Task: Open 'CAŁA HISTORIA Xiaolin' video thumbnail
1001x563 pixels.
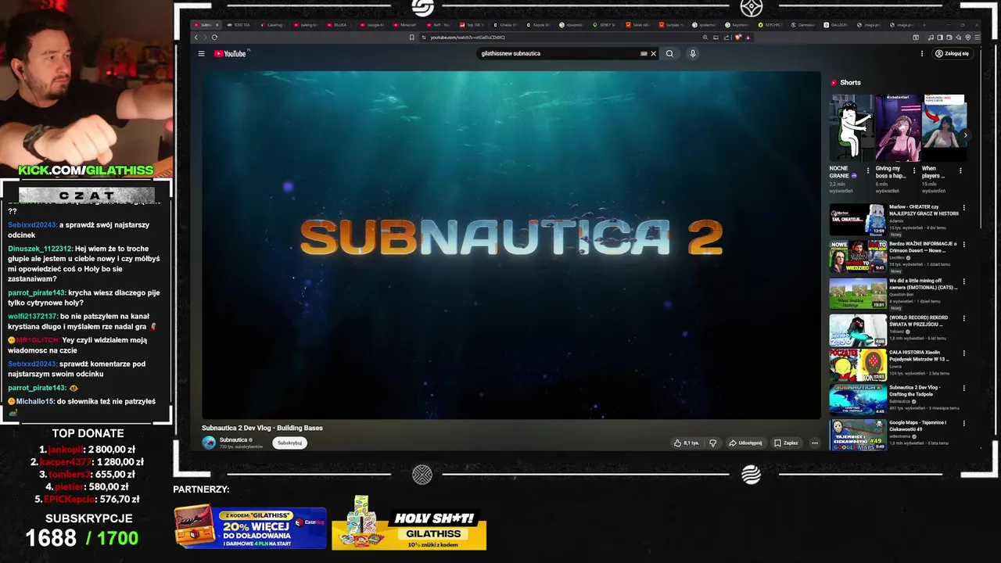Action: pyautogui.click(x=858, y=366)
